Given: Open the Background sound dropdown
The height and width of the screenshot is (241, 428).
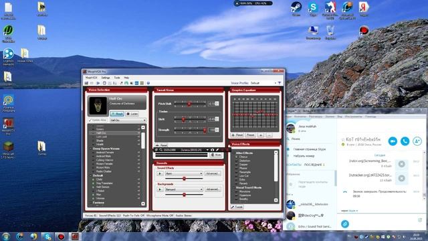Looking at the screenshot, I should (x=184, y=189).
